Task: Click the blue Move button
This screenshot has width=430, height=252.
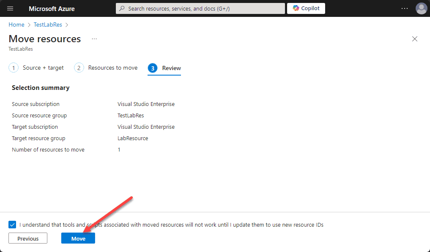Action: coord(78,238)
